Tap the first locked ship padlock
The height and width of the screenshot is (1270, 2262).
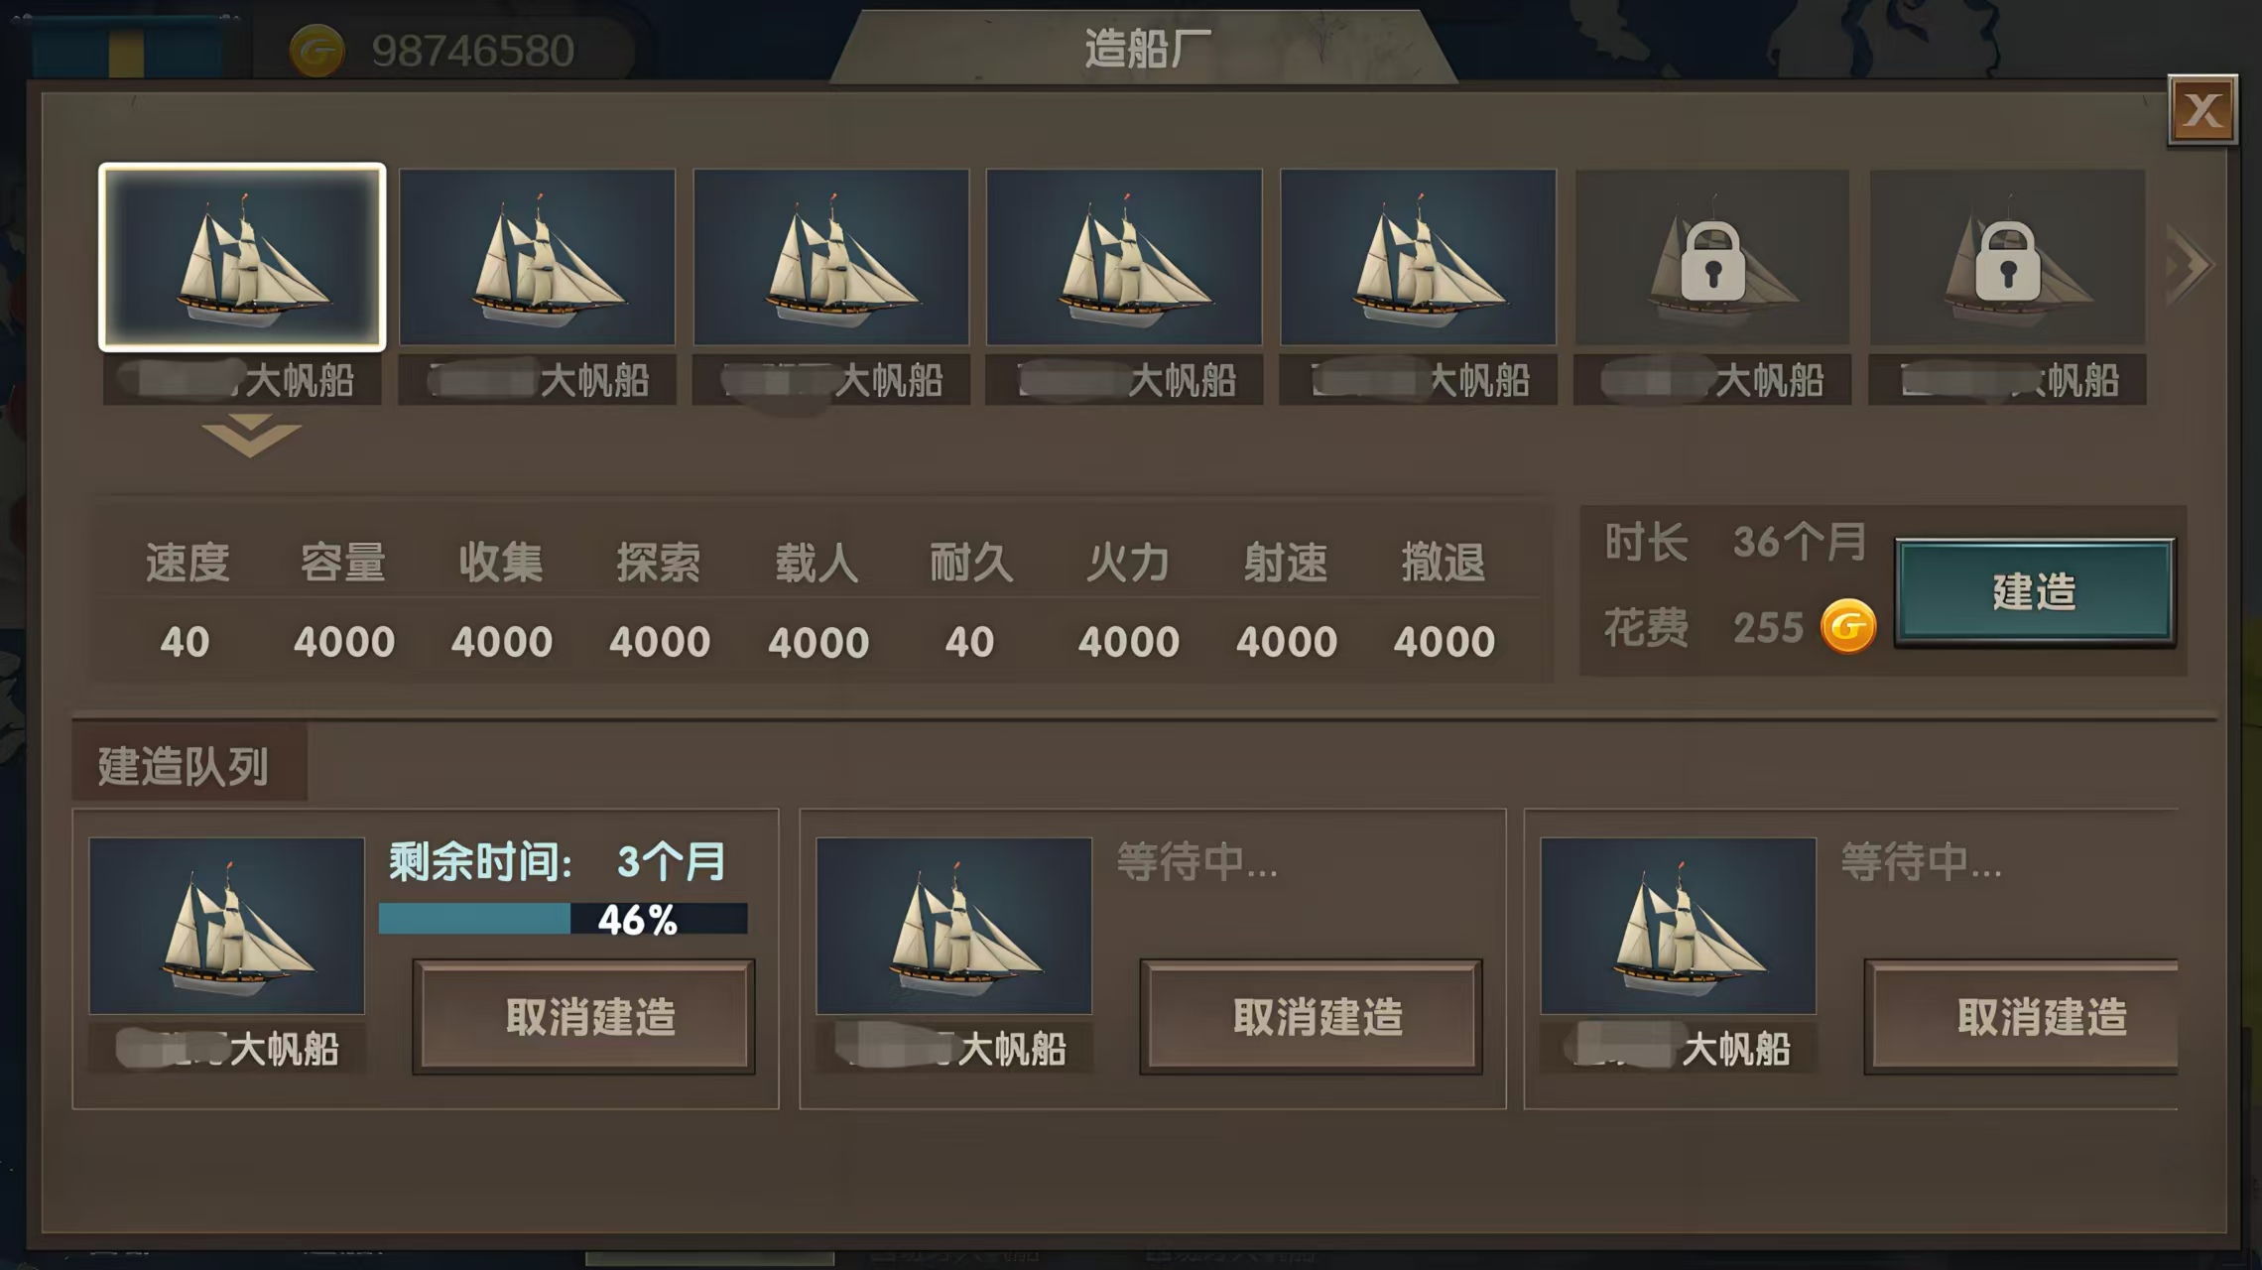[1712, 262]
